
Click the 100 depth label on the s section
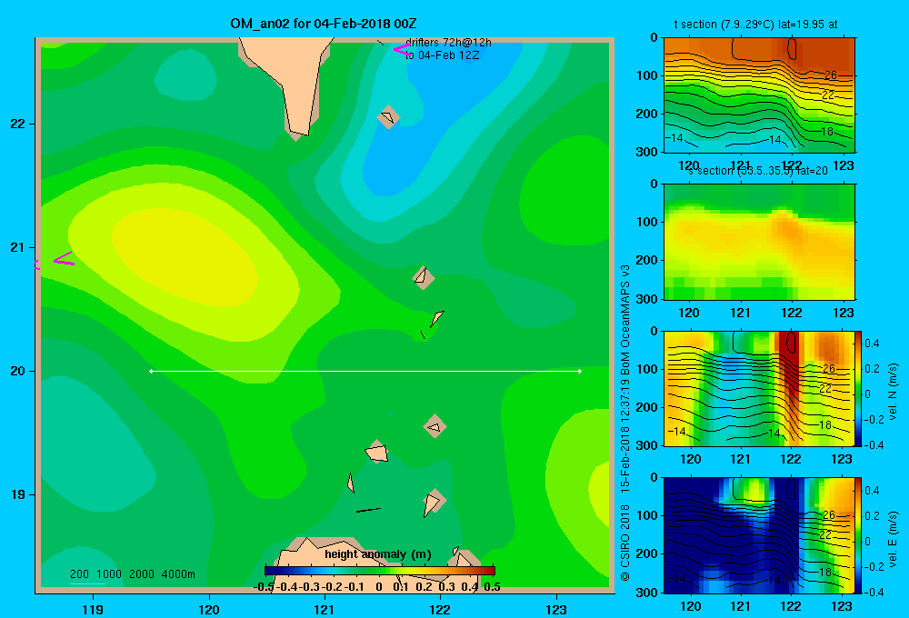646,222
